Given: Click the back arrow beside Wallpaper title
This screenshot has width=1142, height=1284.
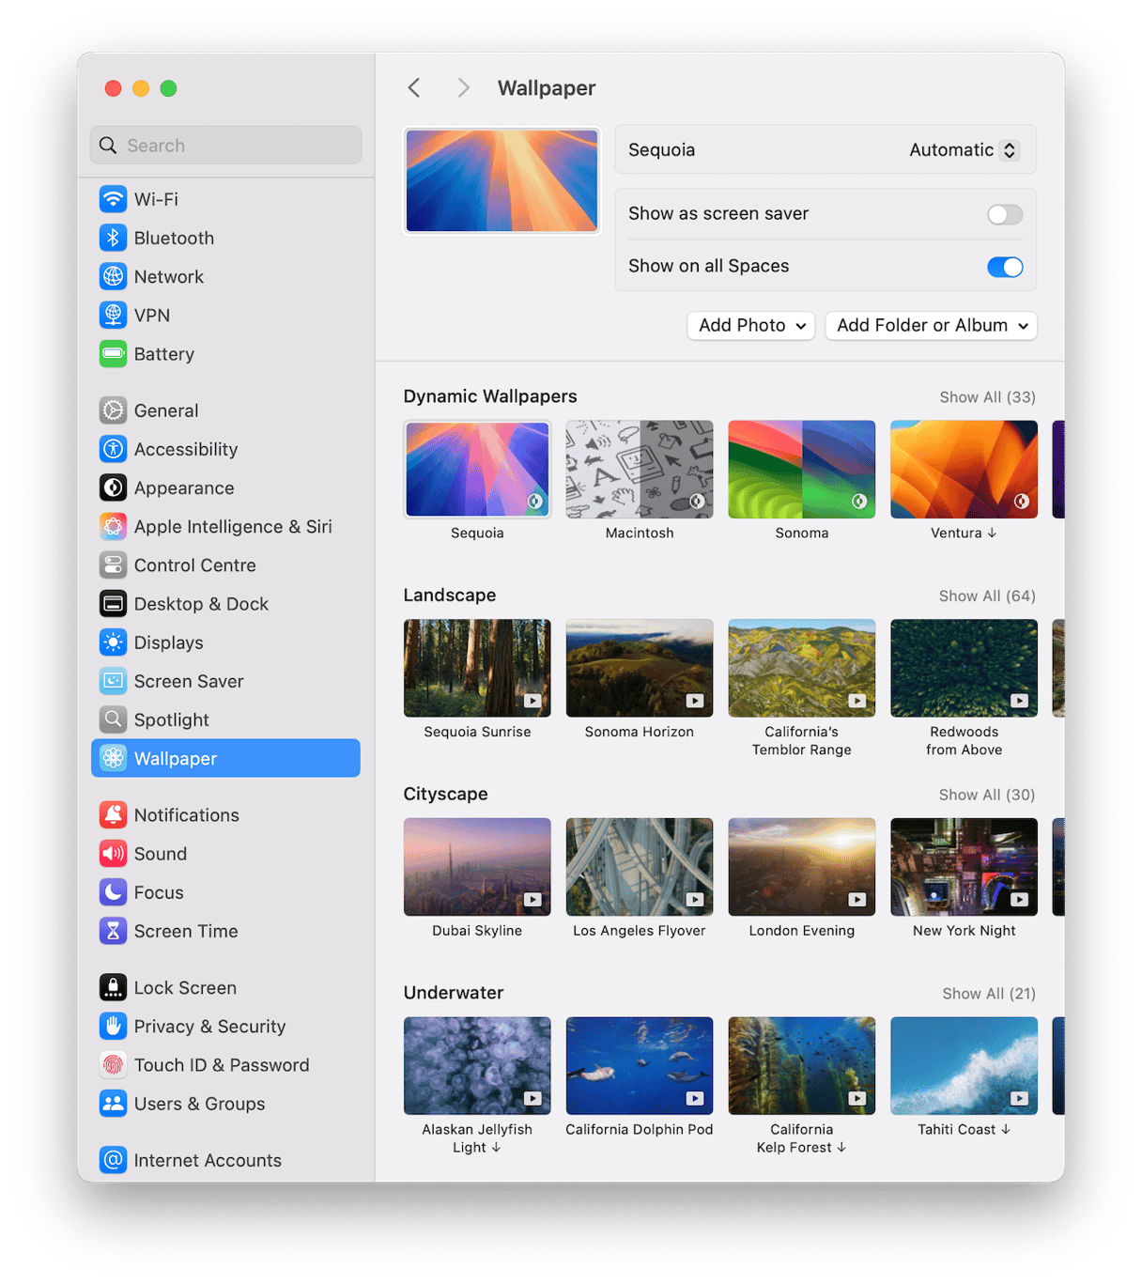Looking at the screenshot, I should pyautogui.click(x=414, y=88).
